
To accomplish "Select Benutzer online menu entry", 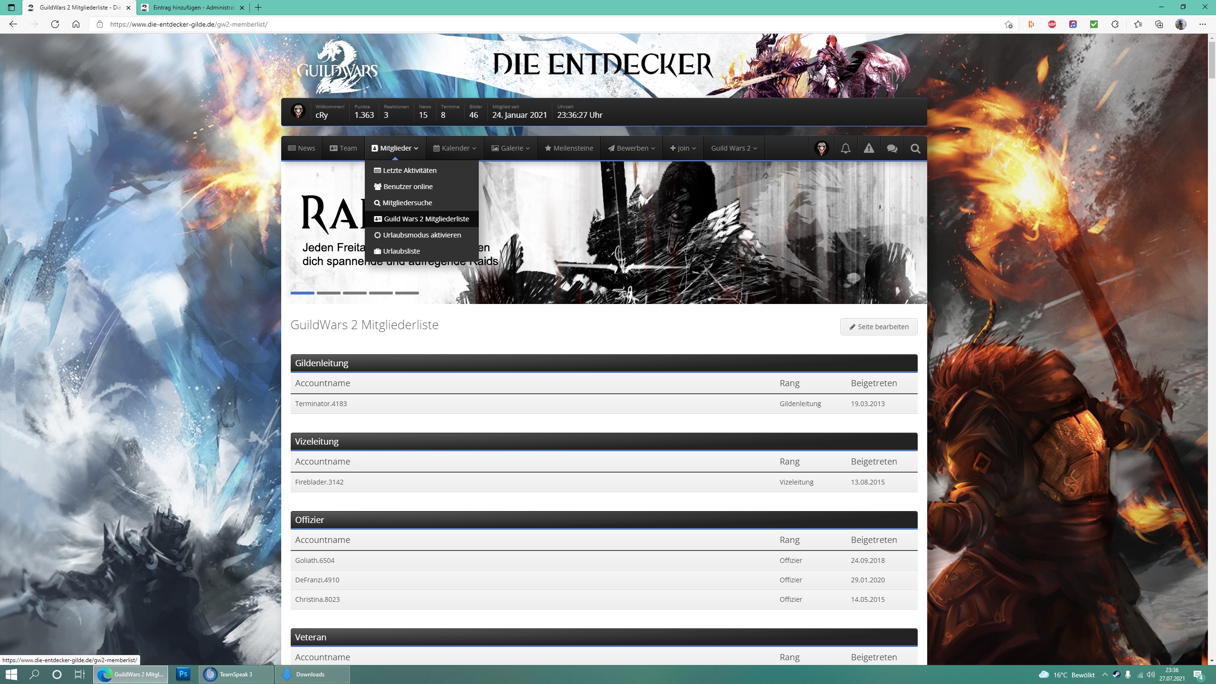I will click(x=421, y=186).
